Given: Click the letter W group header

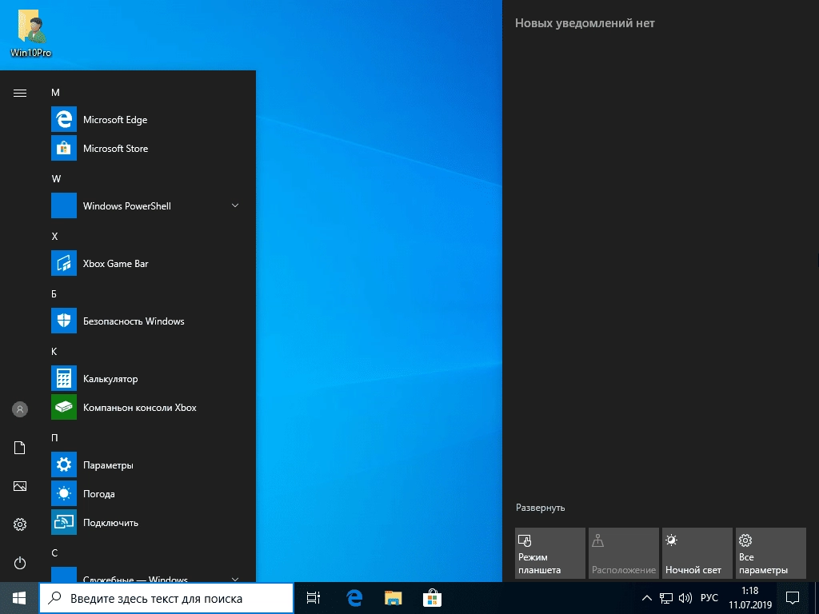Looking at the screenshot, I should click(x=56, y=178).
